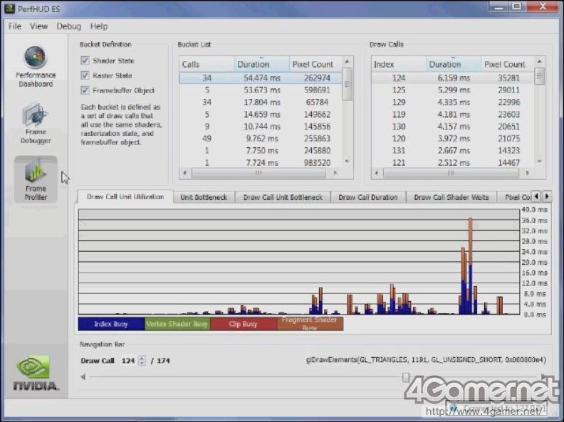Click the tallest bar in utilization chart

(470, 266)
